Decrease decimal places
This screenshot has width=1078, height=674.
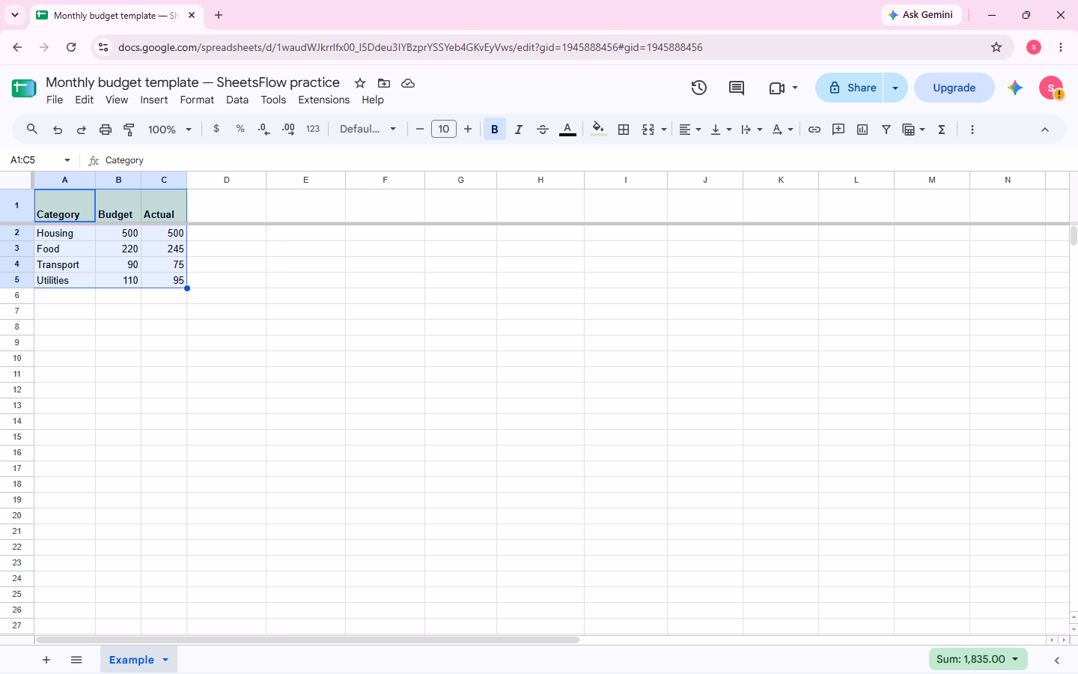coord(264,130)
